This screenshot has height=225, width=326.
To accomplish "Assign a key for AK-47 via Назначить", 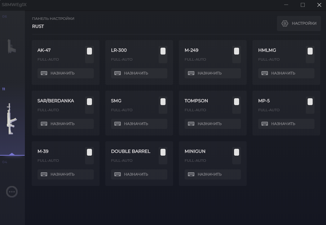I will pos(66,73).
